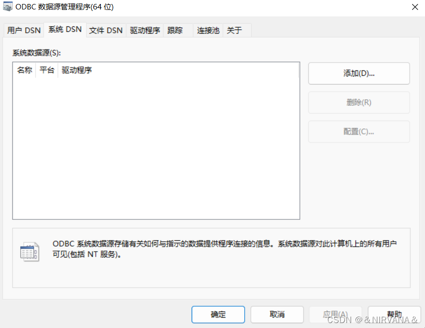Screen dimensions: 425x328
Task: Click the data source info icon near description
Action: point(30,252)
